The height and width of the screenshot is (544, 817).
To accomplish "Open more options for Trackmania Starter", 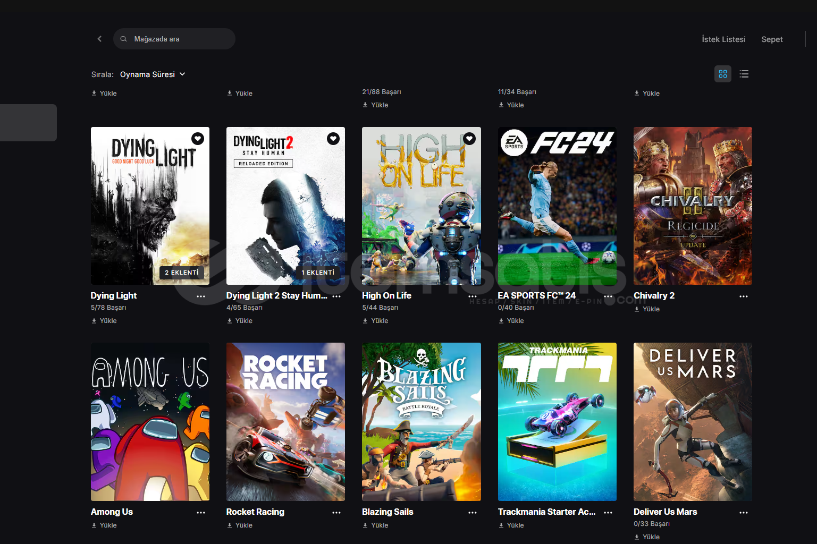I will [608, 513].
